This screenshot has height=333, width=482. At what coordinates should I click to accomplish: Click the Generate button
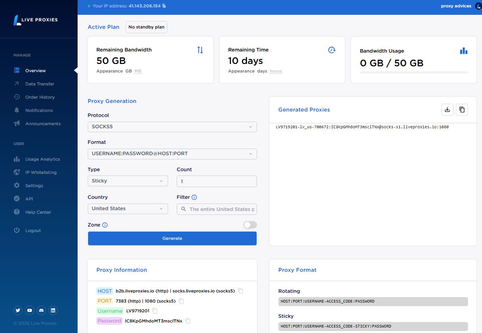tap(172, 238)
